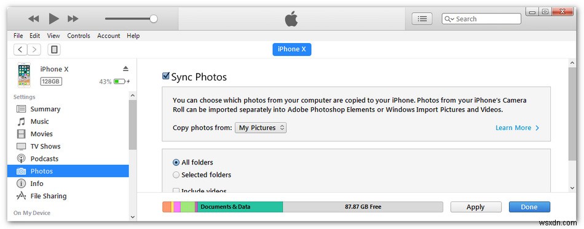Open the Account menu
The image size is (584, 229).
(108, 36)
